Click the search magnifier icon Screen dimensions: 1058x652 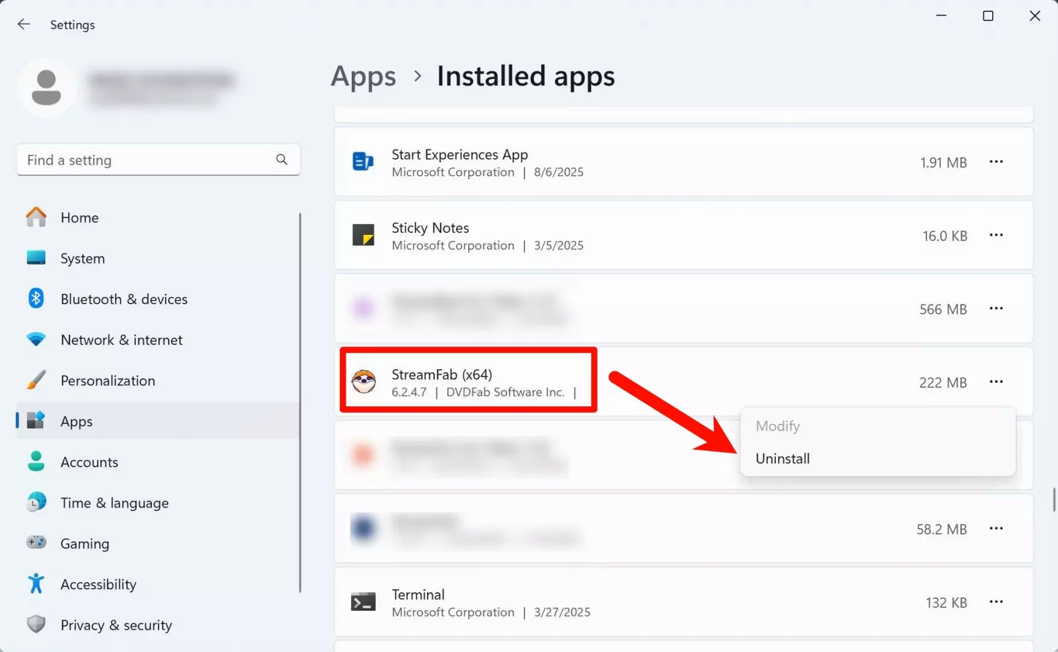(x=282, y=159)
